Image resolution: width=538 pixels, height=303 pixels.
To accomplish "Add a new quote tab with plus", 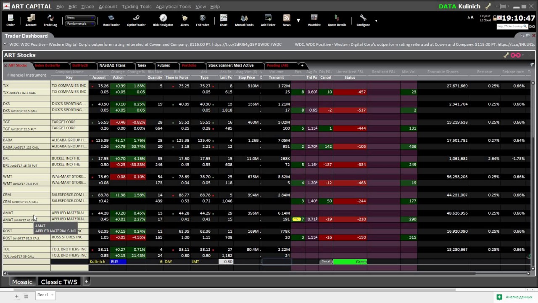I will [302, 65].
